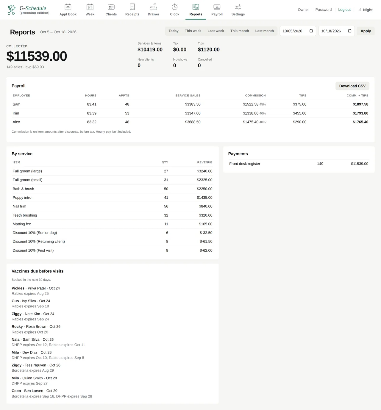Select the Today range
The width and height of the screenshot is (381, 410).
click(x=174, y=31)
